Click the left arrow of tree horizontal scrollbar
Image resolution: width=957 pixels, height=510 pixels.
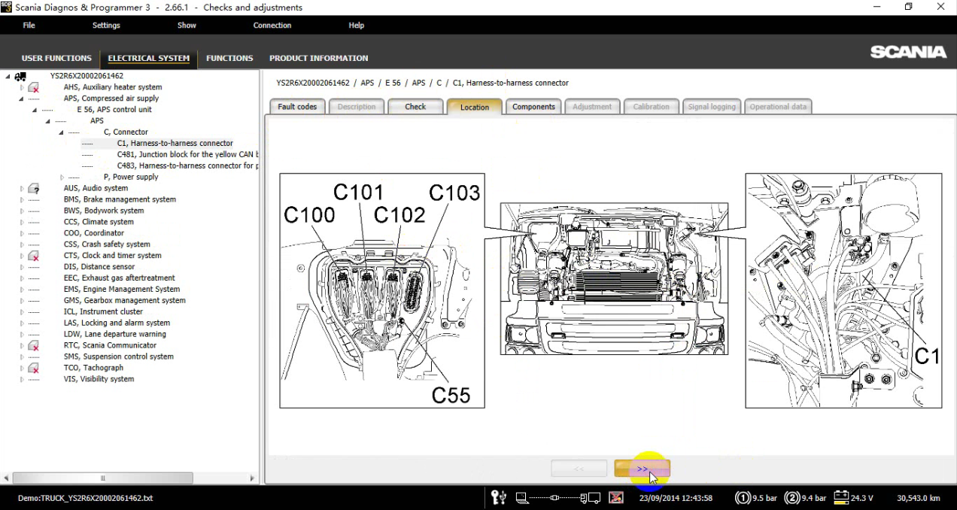click(x=7, y=478)
